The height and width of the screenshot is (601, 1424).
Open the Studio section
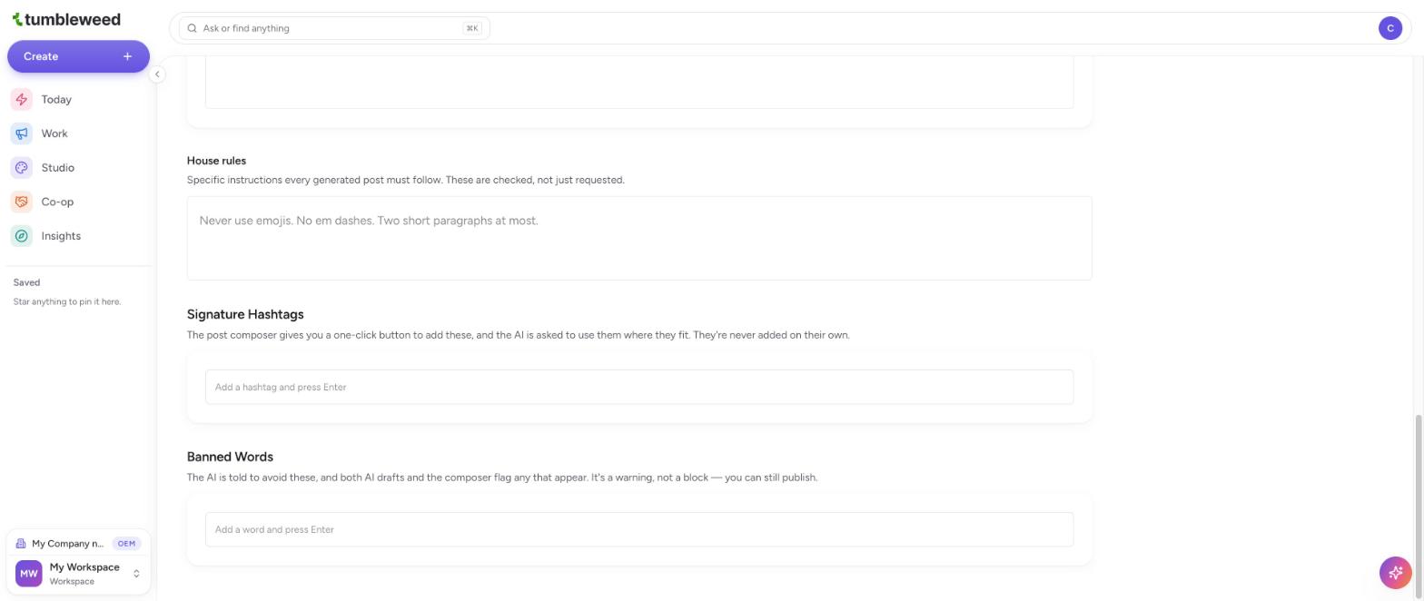(x=78, y=168)
